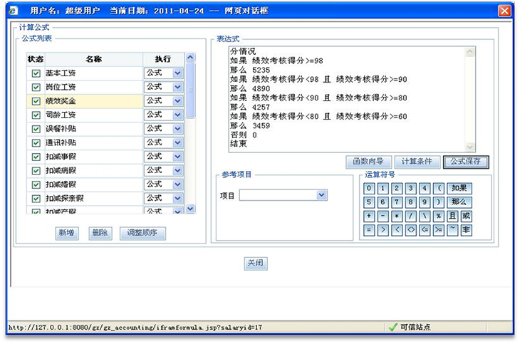This screenshot has height=344, width=520.
Task: Click the digit 3 key
Action: [x=410, y=189]
